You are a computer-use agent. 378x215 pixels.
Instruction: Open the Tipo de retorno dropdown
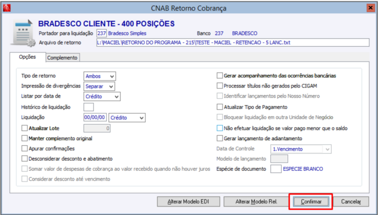100,76
